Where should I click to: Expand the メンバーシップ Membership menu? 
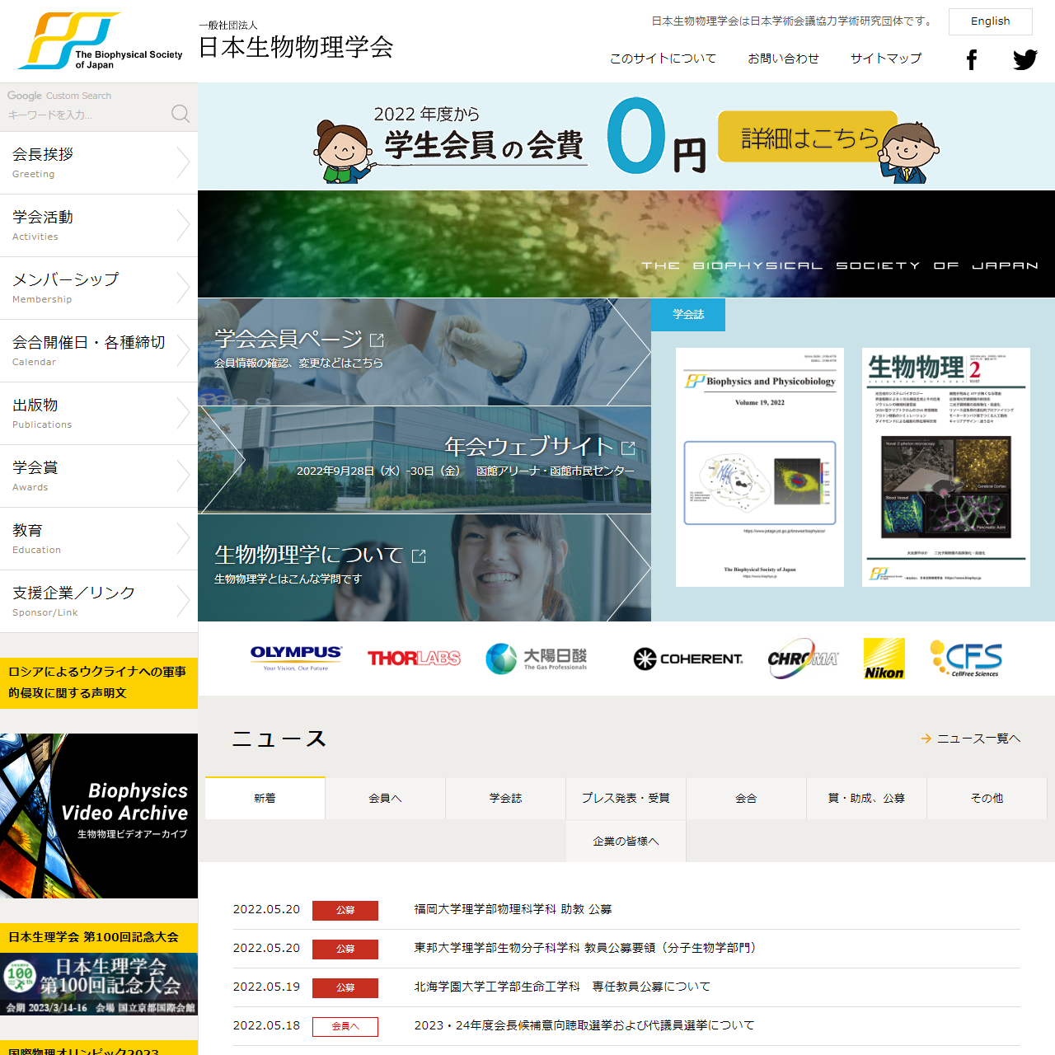[x=99, y=288]
